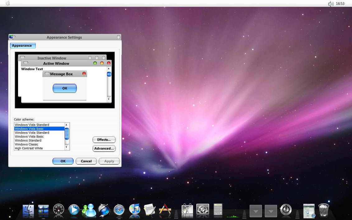Viewport: 352px width, 220px height.
Task: Open the Calculator from the dock
Action: coord(218,210)
